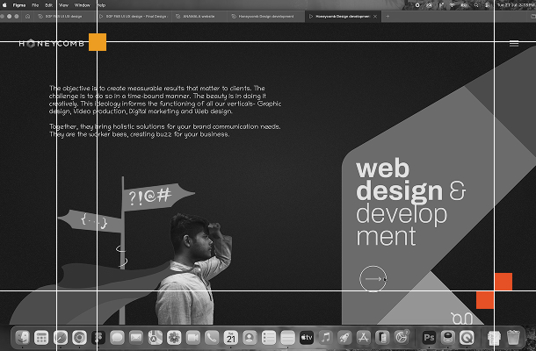Image resolution: width=536 pixels, height=351 pixels.
Task: Open QuickTime Player from the dock
Action: coord(467,338)
